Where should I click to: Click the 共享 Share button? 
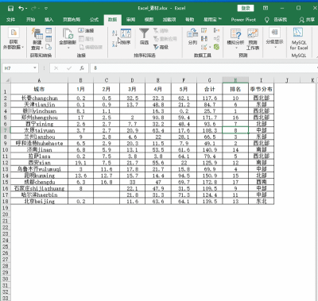(x=307, y=20)
